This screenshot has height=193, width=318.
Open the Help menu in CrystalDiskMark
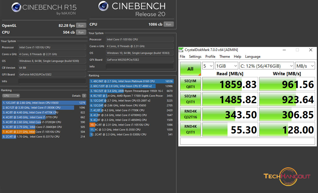[237, 57]
